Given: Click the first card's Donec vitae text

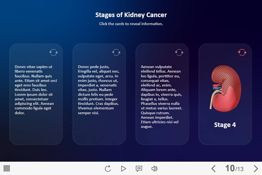Looking at the screenshot, I should (36, 90).
